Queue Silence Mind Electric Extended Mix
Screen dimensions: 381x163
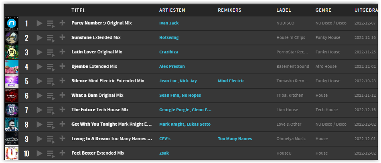point(51,81)
